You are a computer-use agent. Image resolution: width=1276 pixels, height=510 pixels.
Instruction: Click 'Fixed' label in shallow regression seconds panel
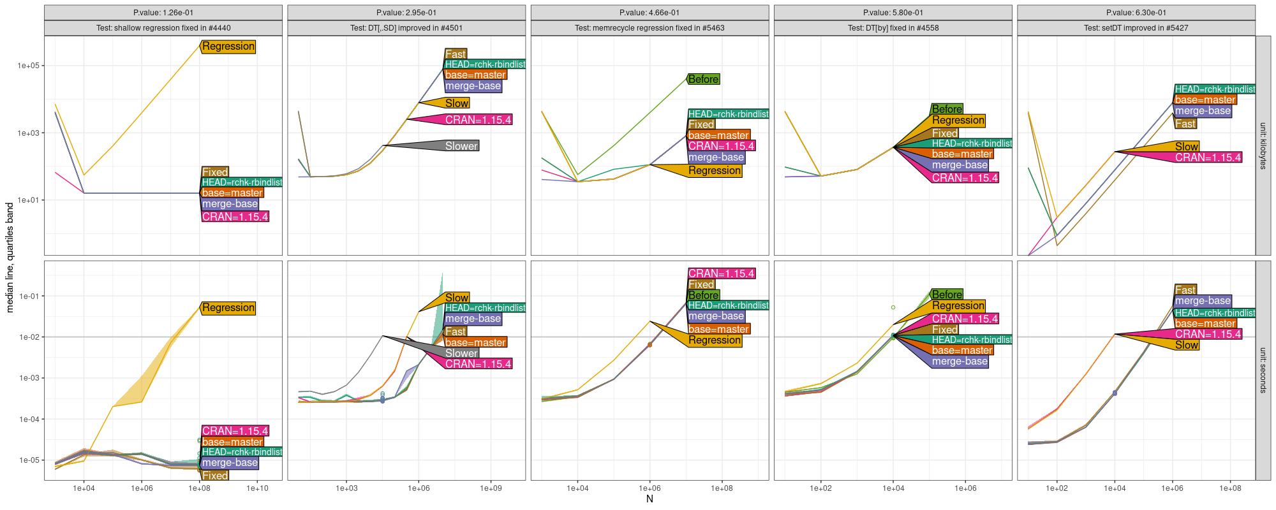(215, 476)
